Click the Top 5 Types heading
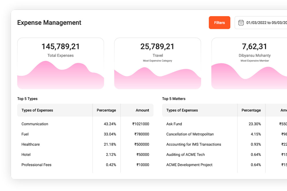This screenshot has width=287, height=191. click(27, 99)
